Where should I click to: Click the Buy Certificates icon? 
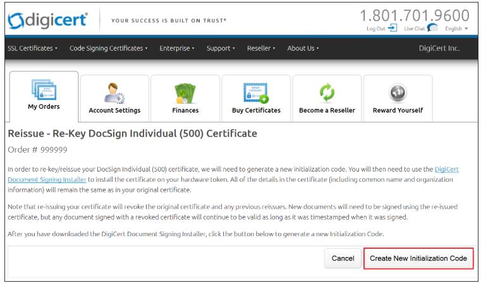[256, 93]
